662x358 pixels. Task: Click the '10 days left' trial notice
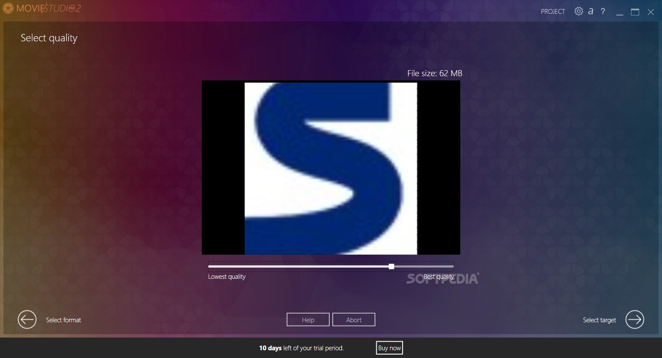click(x=301, y=348)
